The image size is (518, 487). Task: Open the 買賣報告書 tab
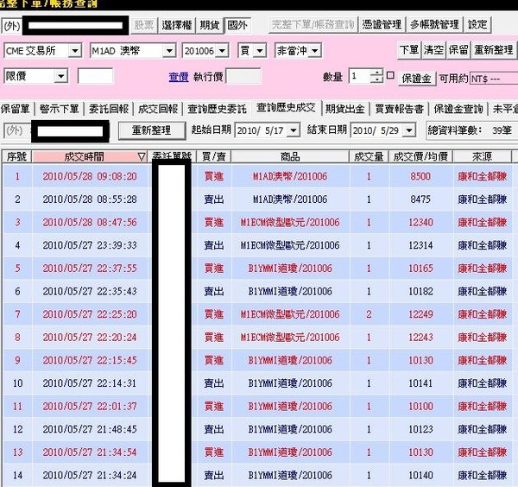click(x=399, y=109)
